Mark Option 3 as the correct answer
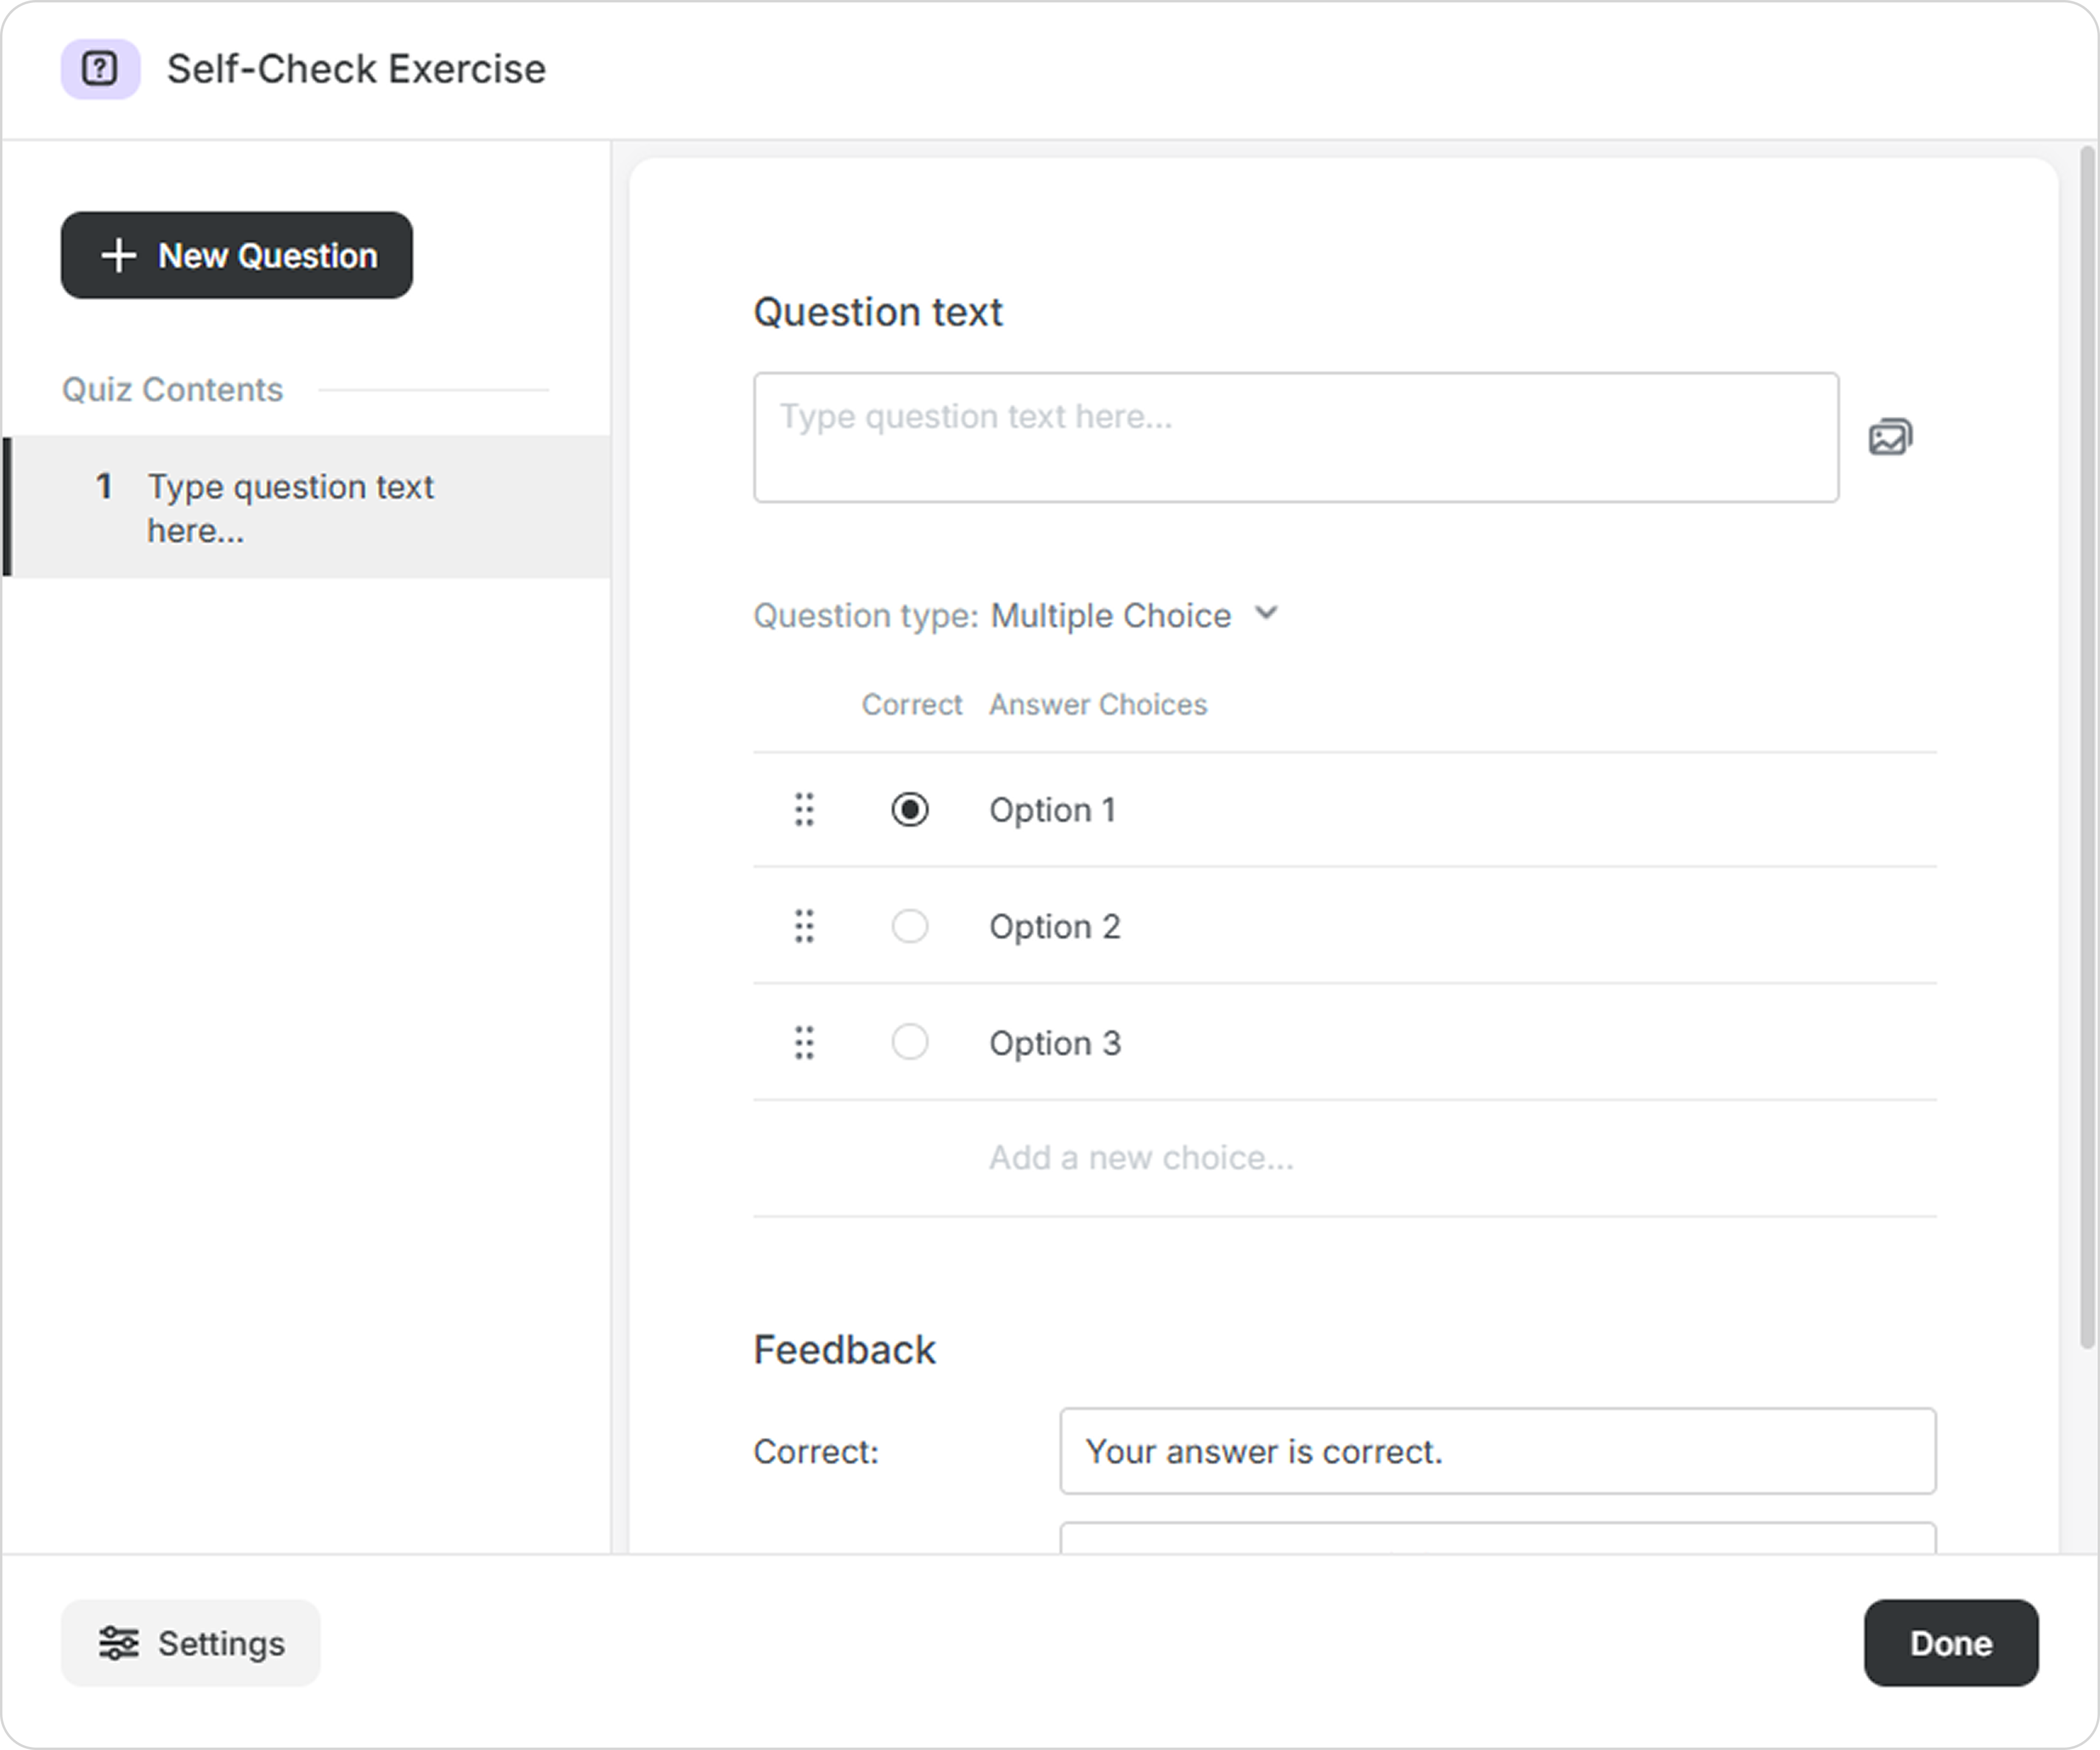2100x1750 pixels. pyautogui.click(x=910, y=1042)
